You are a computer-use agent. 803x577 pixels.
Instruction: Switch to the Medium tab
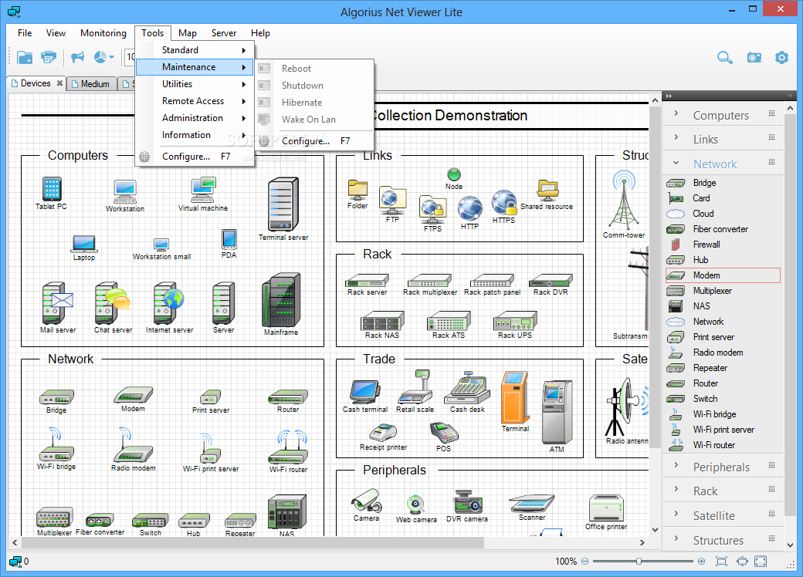pyautogui.click(x=91, y=84)
